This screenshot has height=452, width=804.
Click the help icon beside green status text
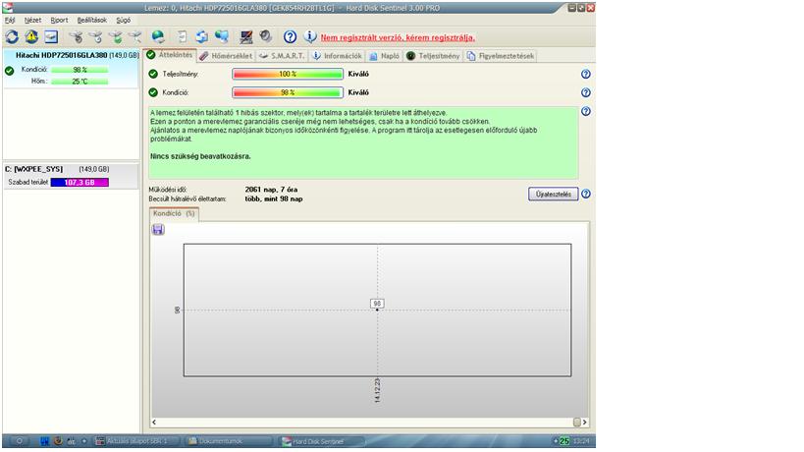(x=585, y=111)
